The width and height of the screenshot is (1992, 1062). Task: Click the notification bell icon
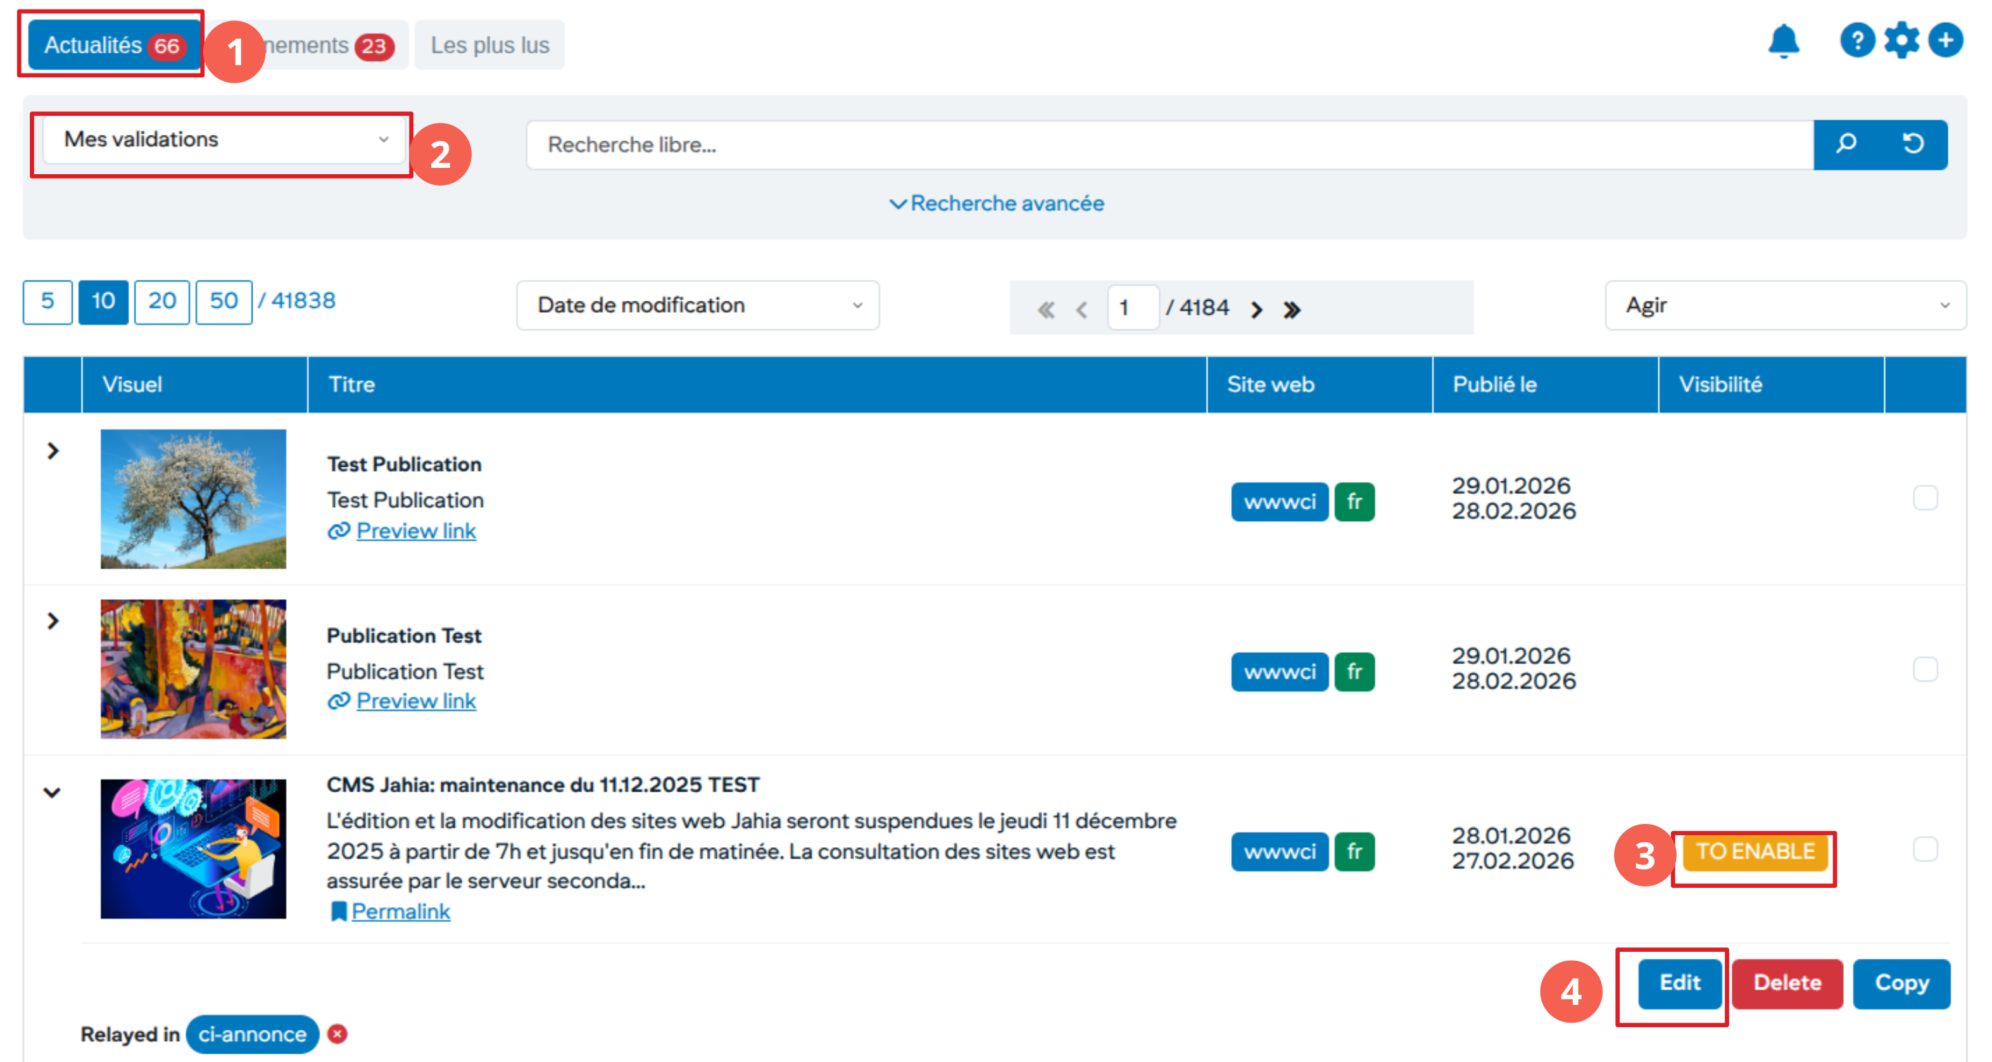pyautogui.click(x=1782, y=41)
